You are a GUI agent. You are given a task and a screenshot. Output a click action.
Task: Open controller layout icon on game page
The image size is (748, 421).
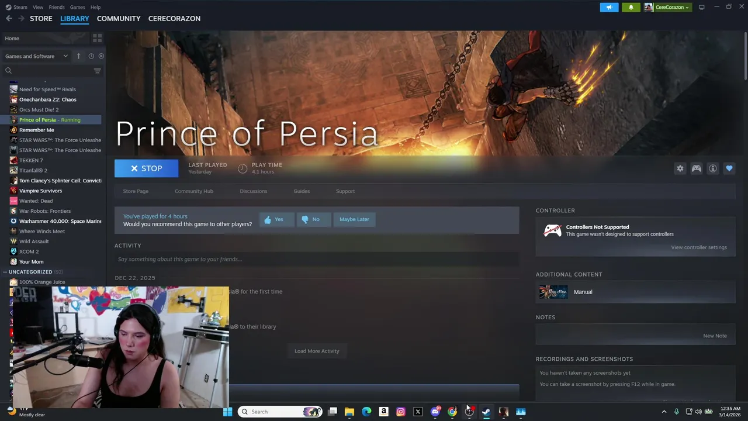[x=697, y=168]
